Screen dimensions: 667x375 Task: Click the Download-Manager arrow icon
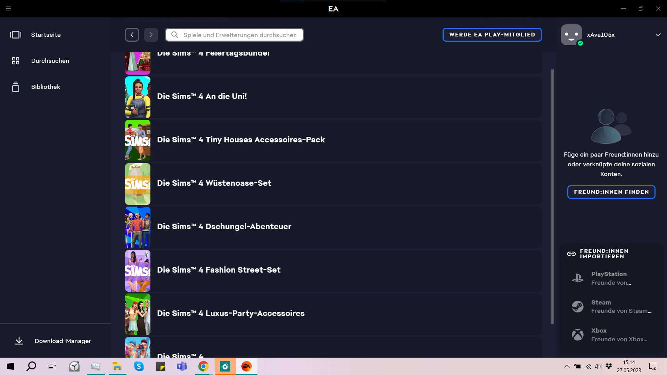(19, 341)
